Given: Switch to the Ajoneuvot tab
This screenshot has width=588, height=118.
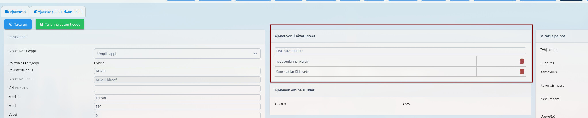Looking at the screenshot, I should coord(16,12).
